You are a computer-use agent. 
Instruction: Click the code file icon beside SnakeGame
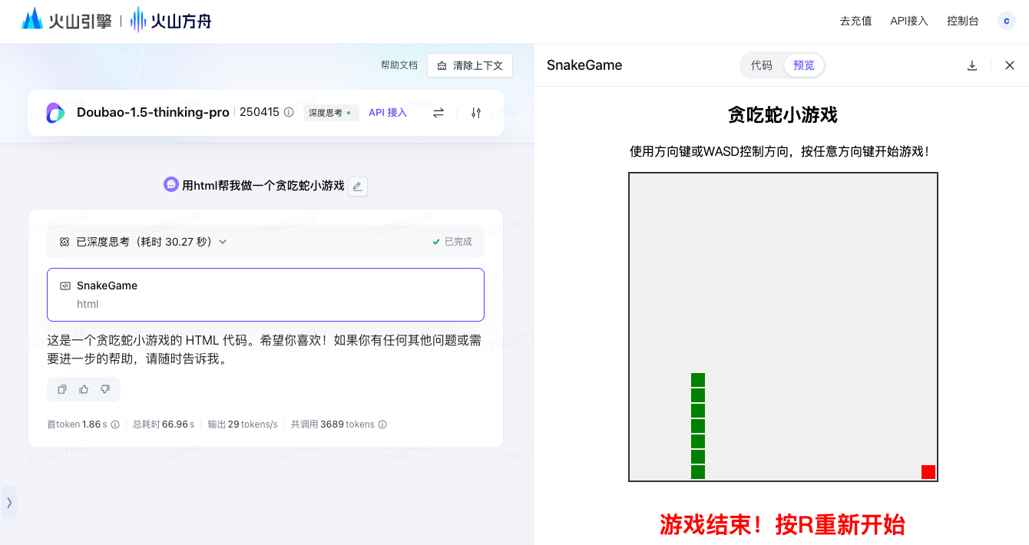pos(65,286)
